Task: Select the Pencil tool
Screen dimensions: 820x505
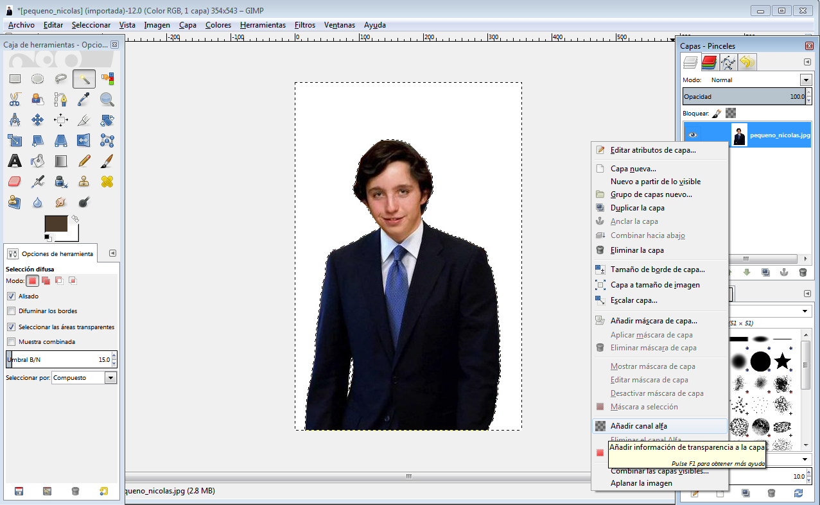Action: (84, 161)
